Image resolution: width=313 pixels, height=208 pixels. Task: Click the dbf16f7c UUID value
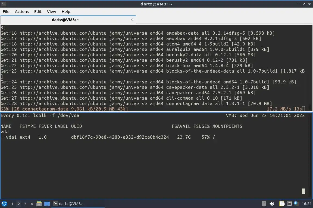(120, 137)
